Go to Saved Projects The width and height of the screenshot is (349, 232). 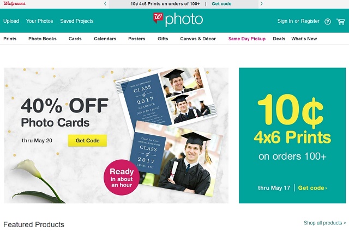point(77,21)
